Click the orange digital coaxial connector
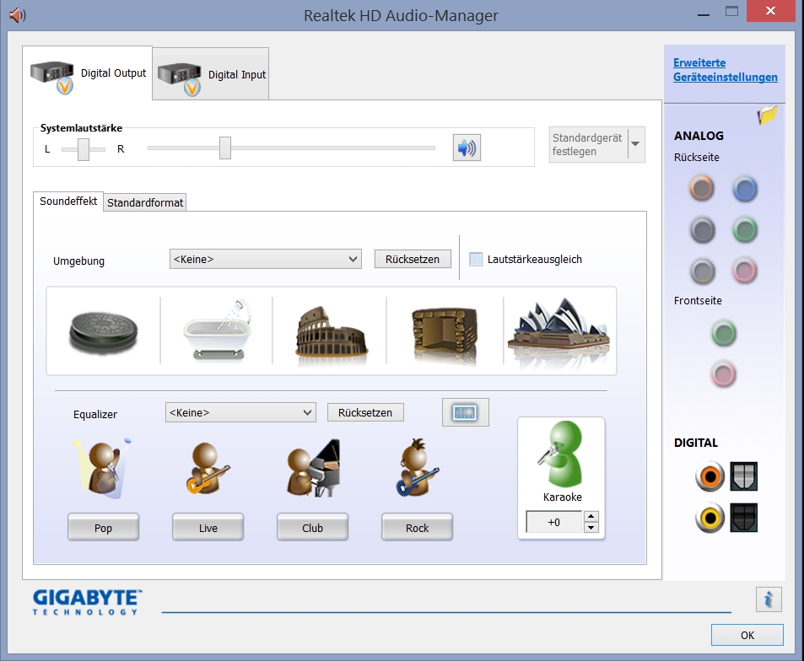The image size is (804, 661). [710, 476]
